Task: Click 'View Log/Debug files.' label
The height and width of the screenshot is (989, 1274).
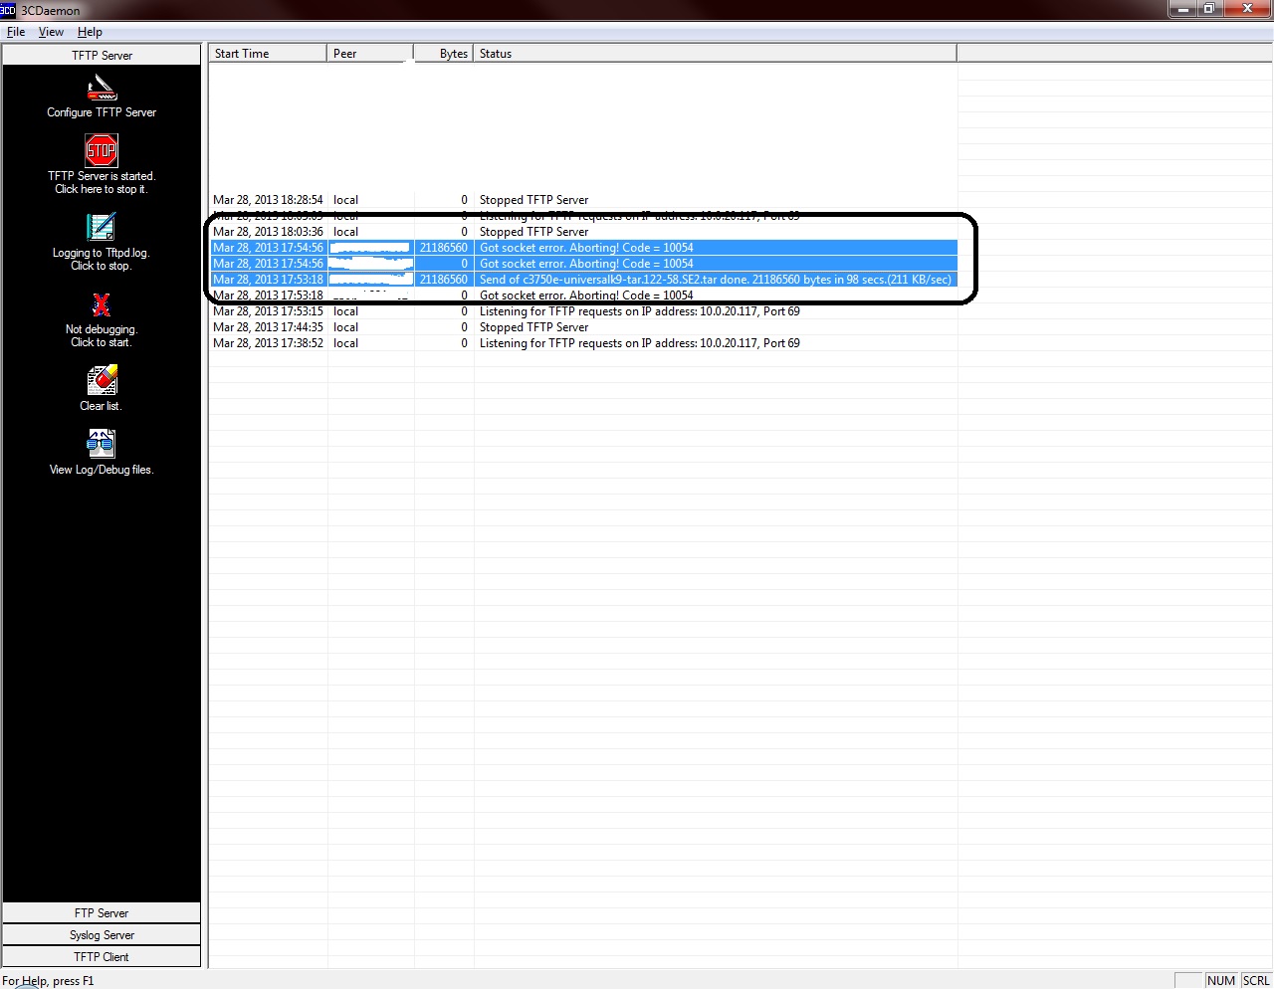Action: [x=102, y=470]
